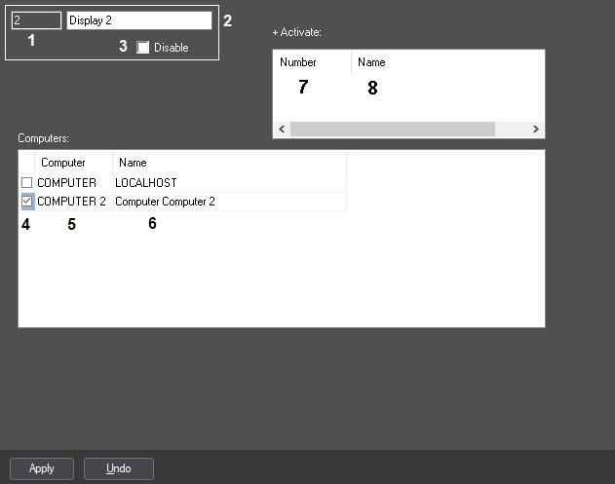Click the Name column header in Activate list
The image size is (615, 484).
[448, 62]
